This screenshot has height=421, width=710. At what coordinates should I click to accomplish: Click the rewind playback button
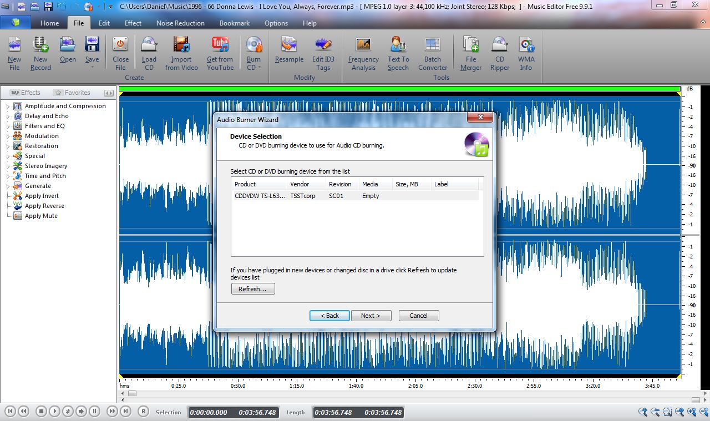tap(23, 411)
